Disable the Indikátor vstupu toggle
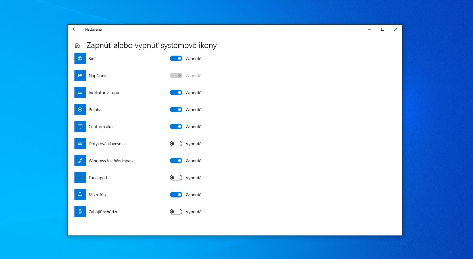Screen dimensions: 473x259 click(x=176, y=92)
